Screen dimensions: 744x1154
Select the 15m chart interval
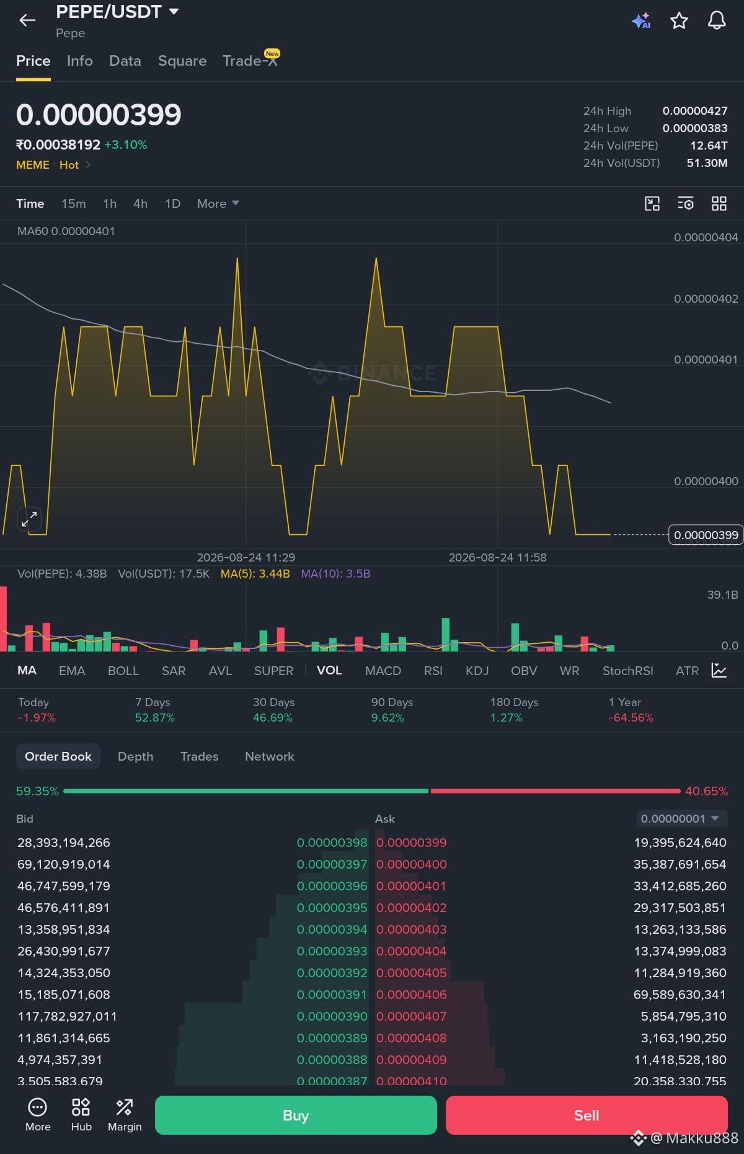point(74,204)
